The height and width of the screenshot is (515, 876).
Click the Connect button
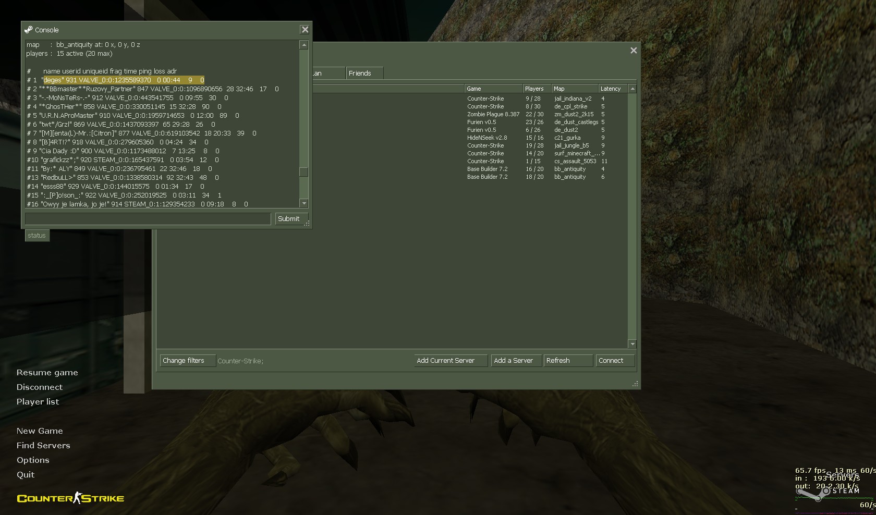[614, 361]
